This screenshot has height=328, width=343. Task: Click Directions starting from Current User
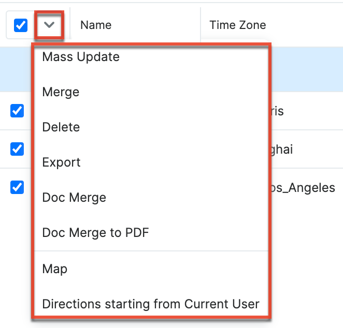click(150, 304)
